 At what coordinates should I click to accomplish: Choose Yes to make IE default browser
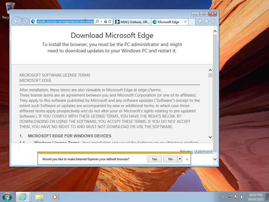point(154,159)
